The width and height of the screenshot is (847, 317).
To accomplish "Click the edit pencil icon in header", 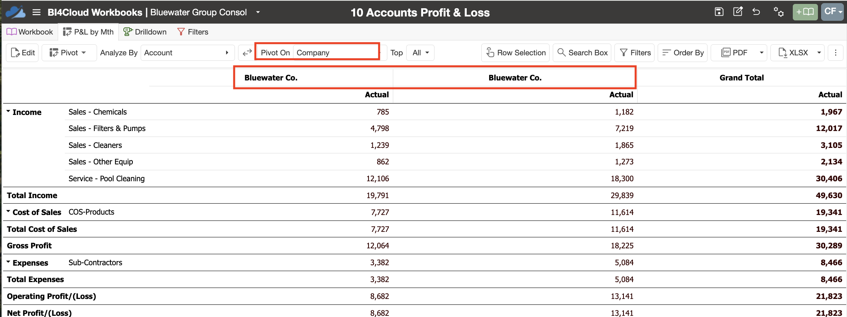I will (x=738, y=11).
